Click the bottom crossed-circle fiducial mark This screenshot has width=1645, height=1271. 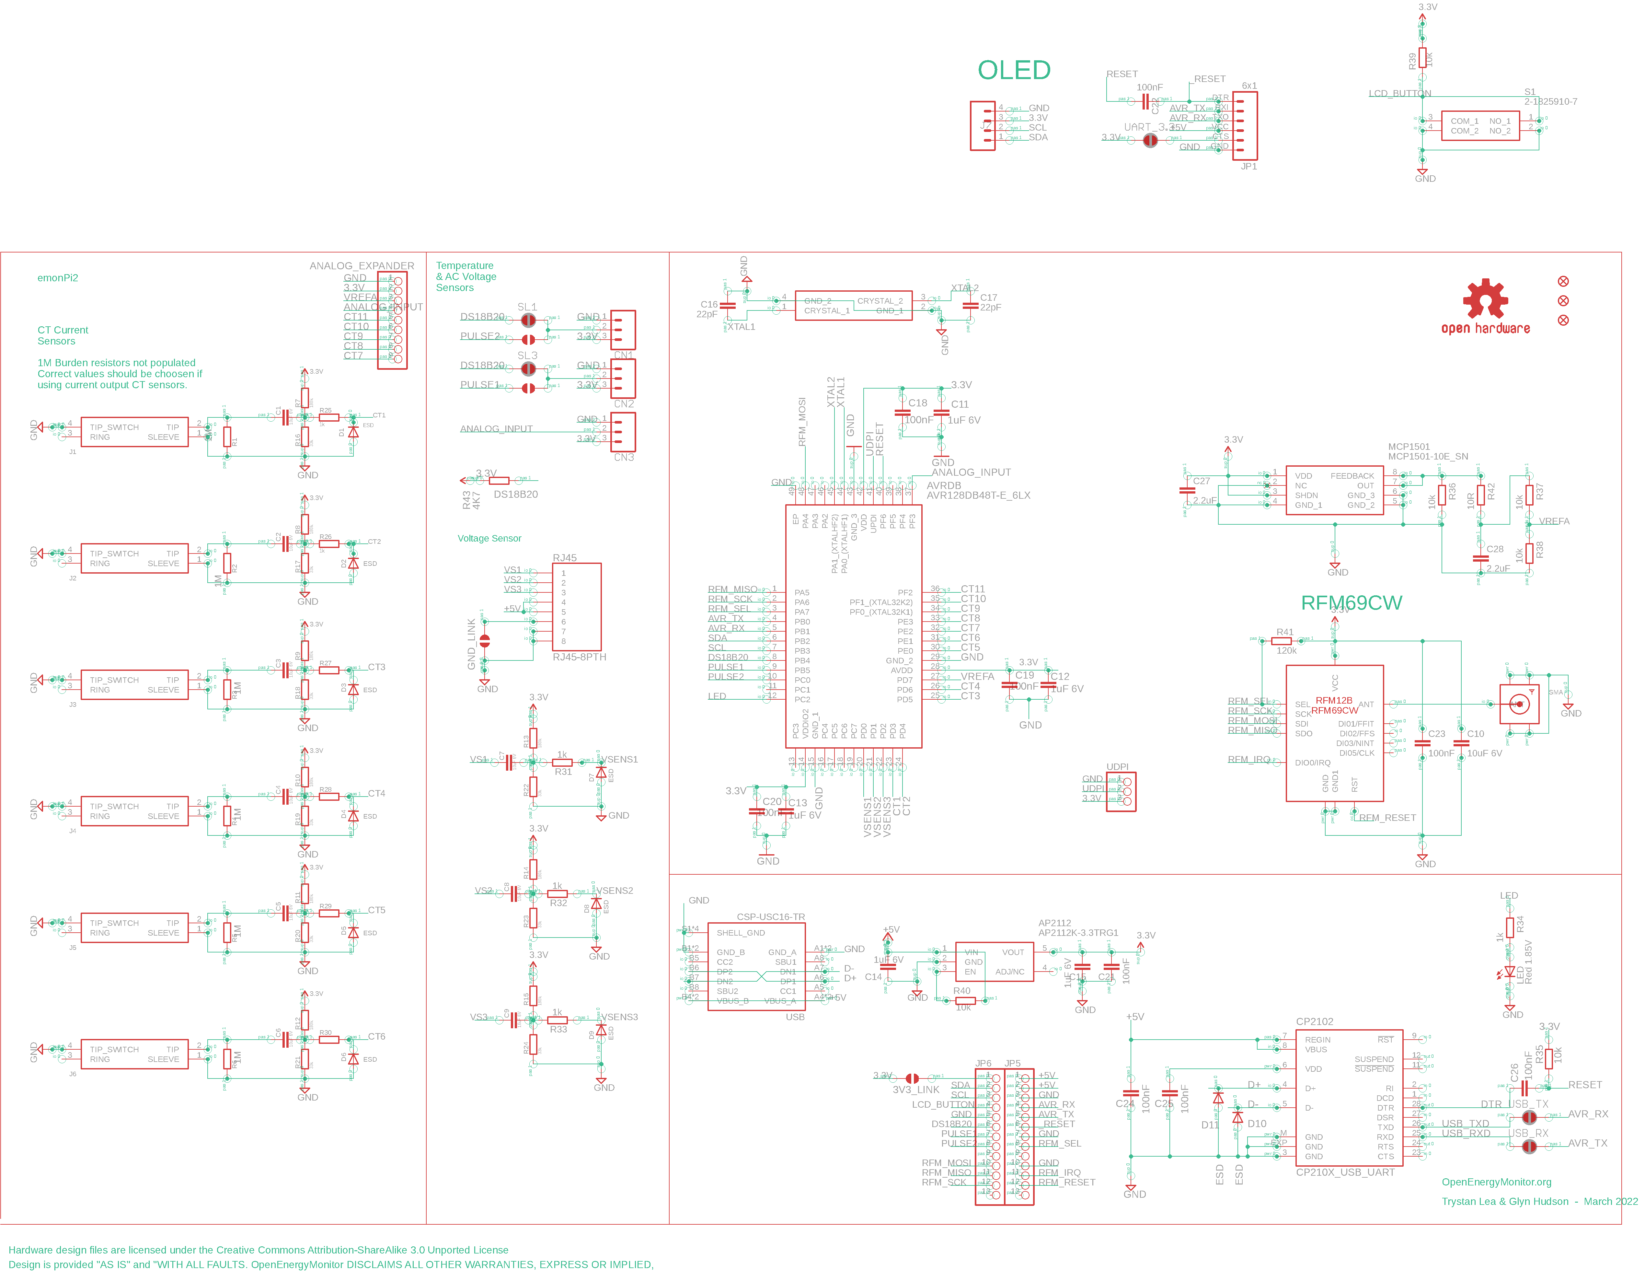[x=1563, y=320]
